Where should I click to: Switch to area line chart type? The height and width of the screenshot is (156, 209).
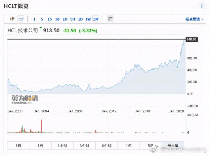(x=21, y=19)
